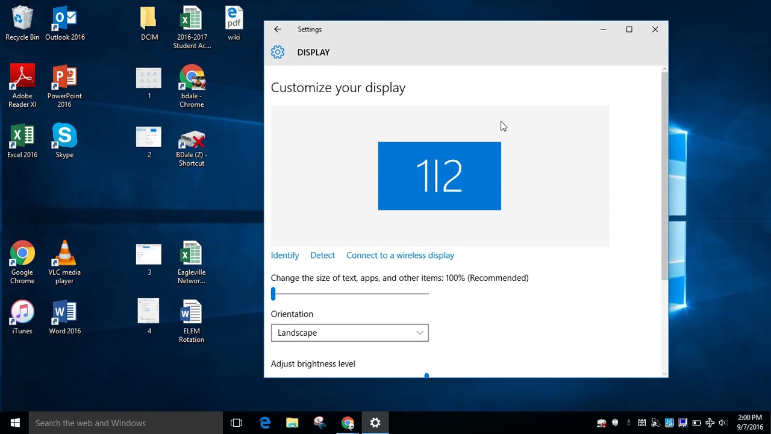Select the desktop screenshot file named 1

tap(149, 83)
